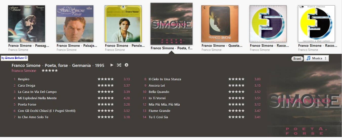Rate the Respiro track with stars
This screenshot has height=140, width=342.
tap(106, 79)
